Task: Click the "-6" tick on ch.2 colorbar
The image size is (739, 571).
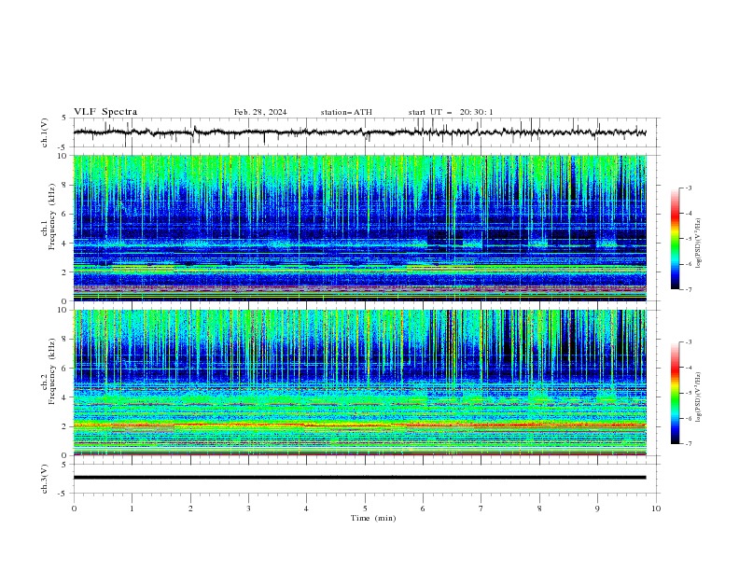Action: 688,418
